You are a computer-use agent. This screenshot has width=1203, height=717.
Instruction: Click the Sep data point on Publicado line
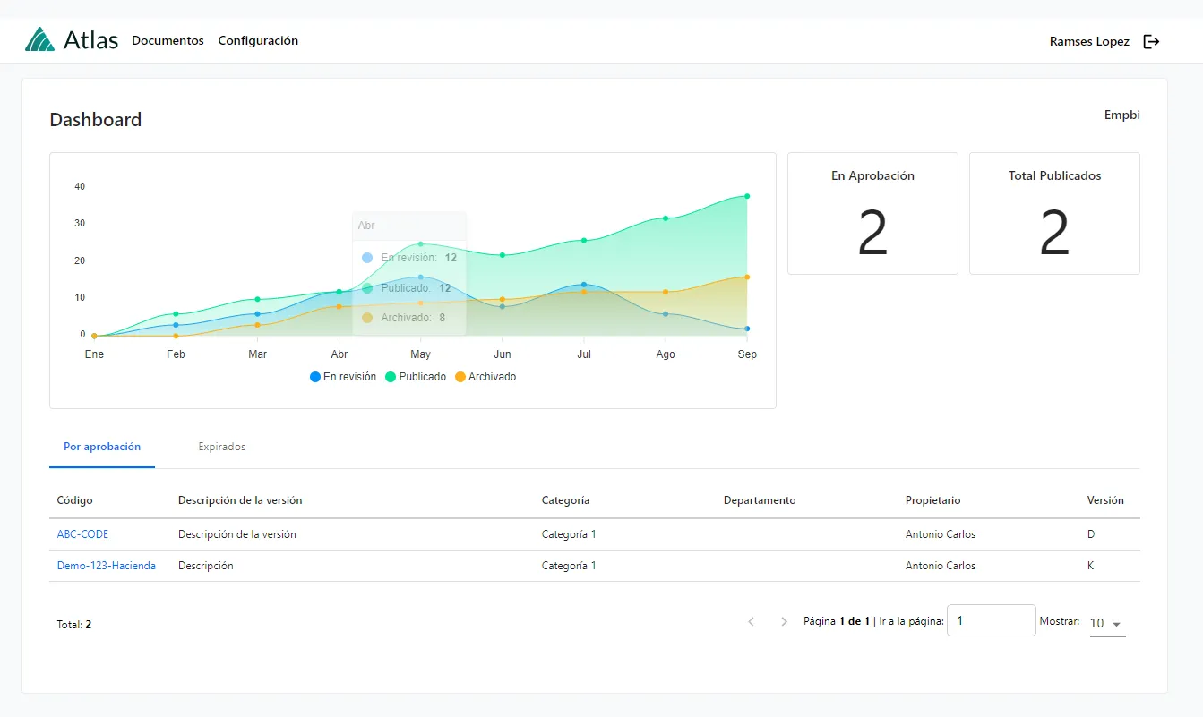(747, 196)
